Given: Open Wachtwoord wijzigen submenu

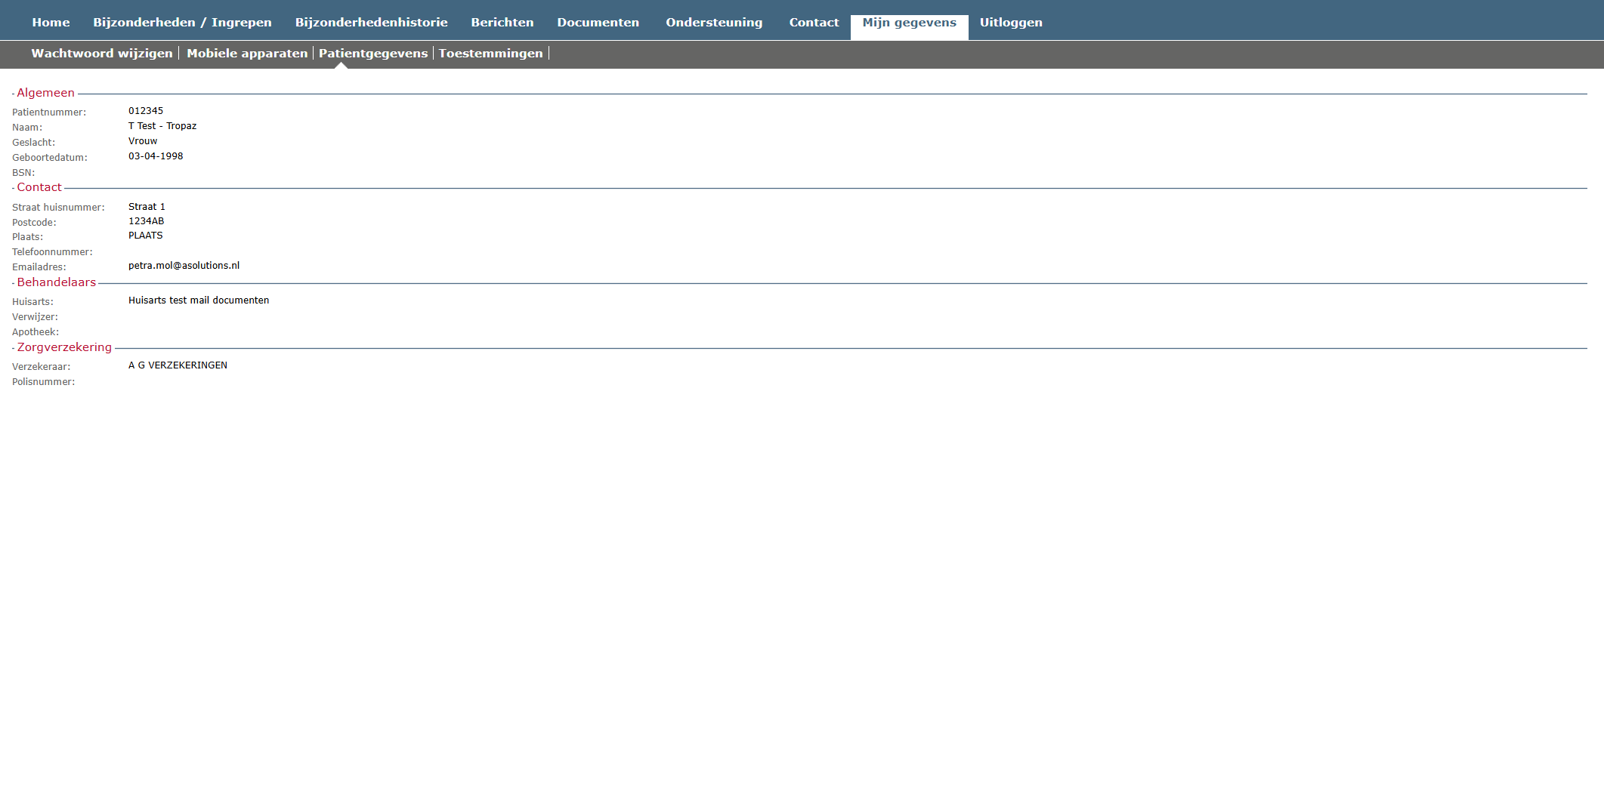Looking at the screenshot, I should pyautogui.click(x=102, y=54).
